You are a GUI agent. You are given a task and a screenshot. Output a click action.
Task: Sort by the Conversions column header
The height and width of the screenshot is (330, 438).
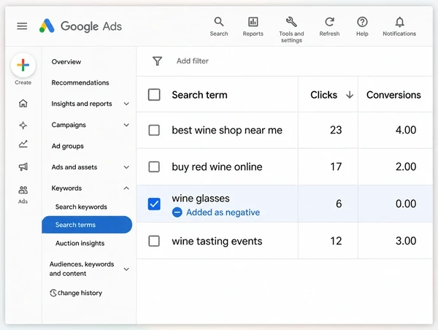pos(393,95)
